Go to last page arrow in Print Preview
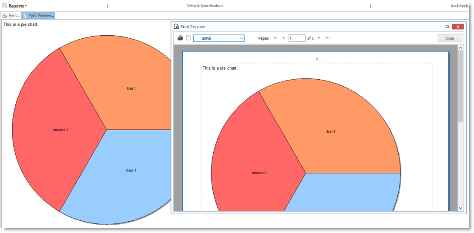 click(x=328, y=38)
